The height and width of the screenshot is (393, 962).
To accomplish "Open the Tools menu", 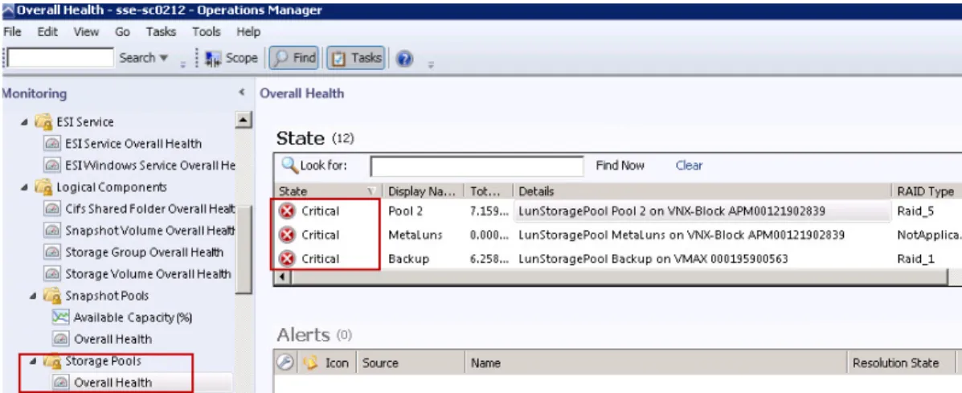I will [x=206, y=32].
